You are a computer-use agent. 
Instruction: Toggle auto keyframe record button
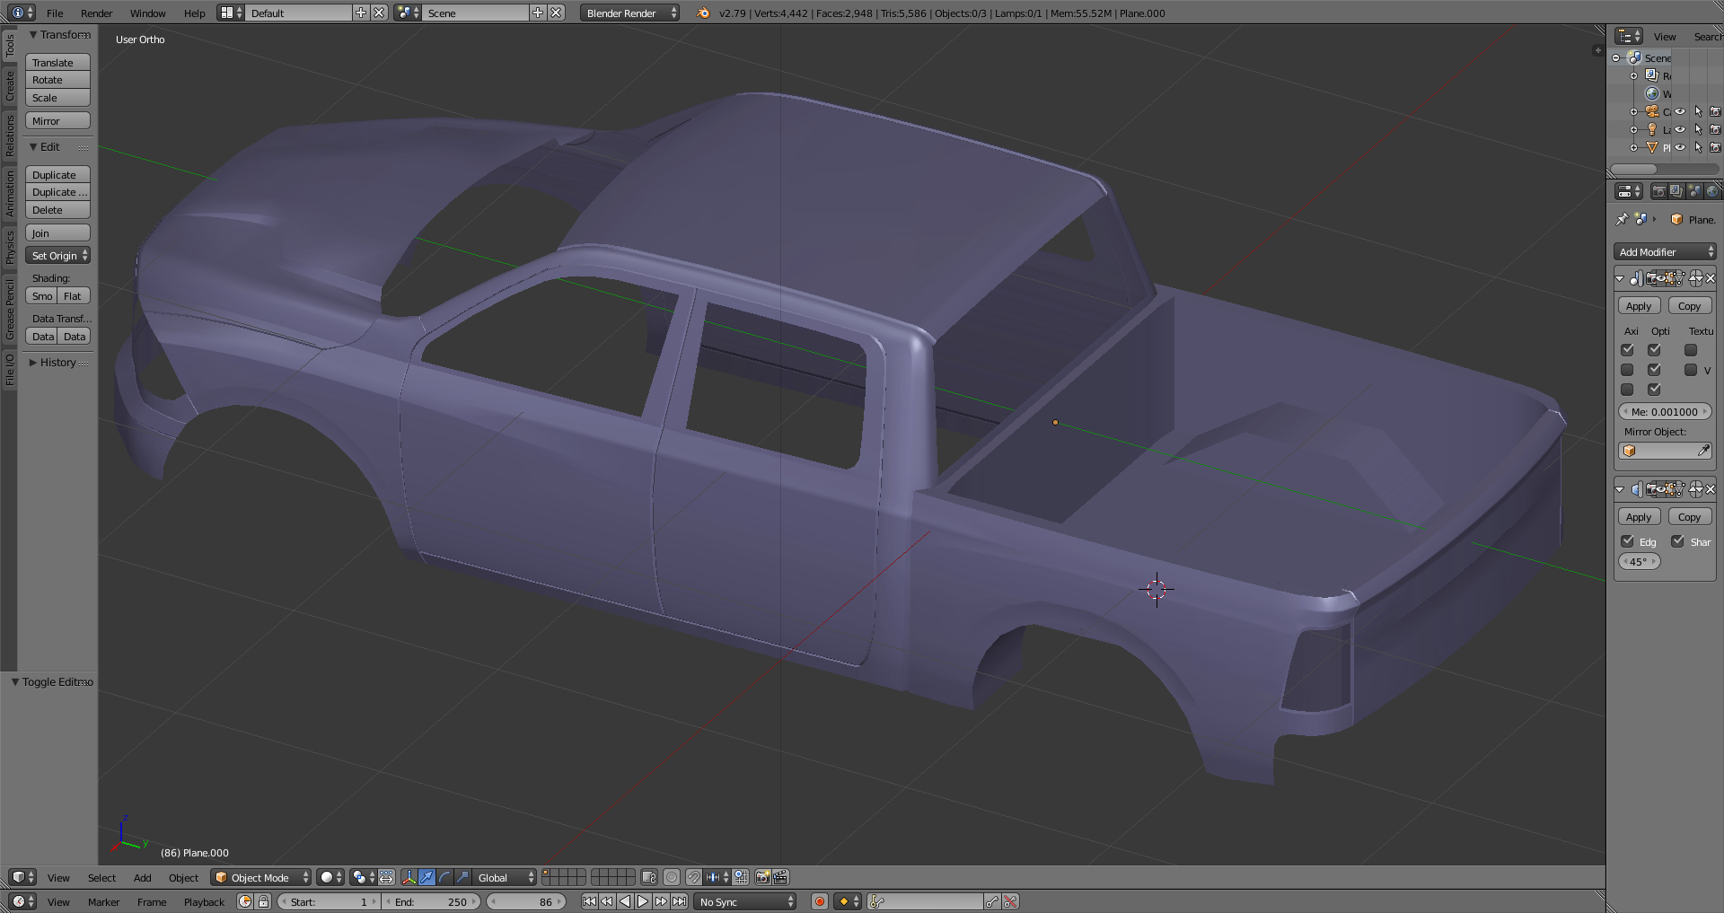pos(819,901)
